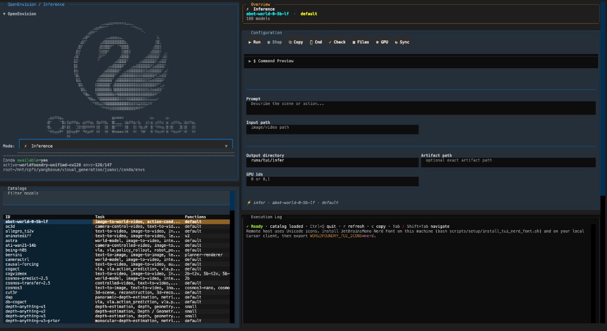Select the cogvideox model row

coord(116,273)
